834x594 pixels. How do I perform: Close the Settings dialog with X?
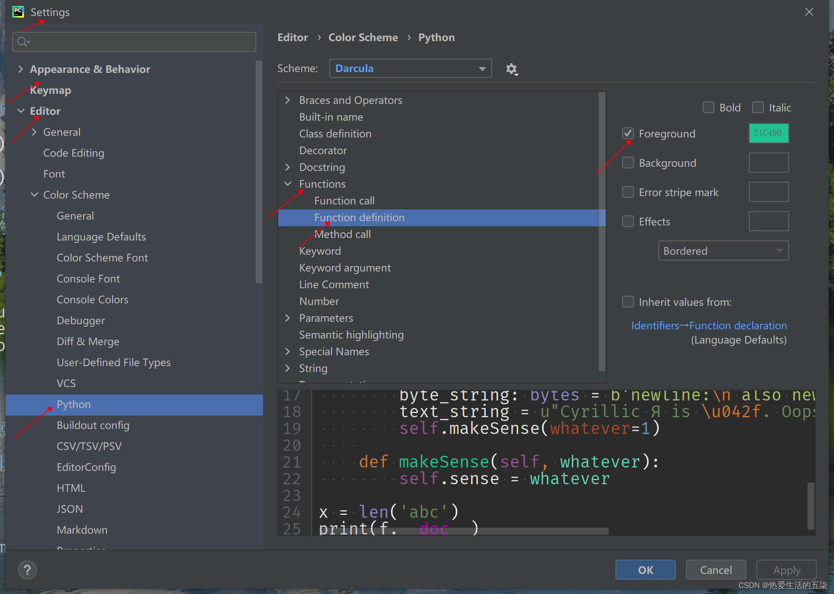[x=809, y=12]
